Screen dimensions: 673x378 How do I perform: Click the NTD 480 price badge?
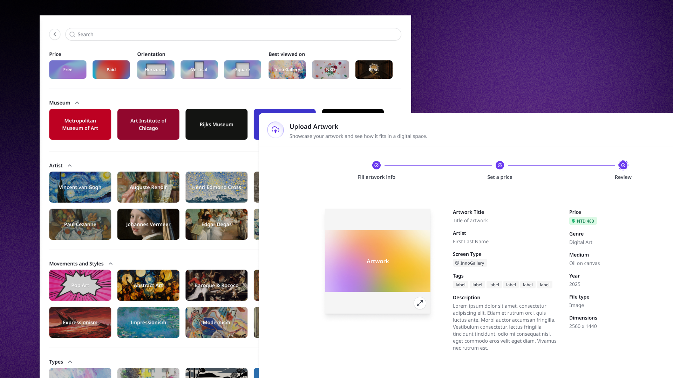583,221
